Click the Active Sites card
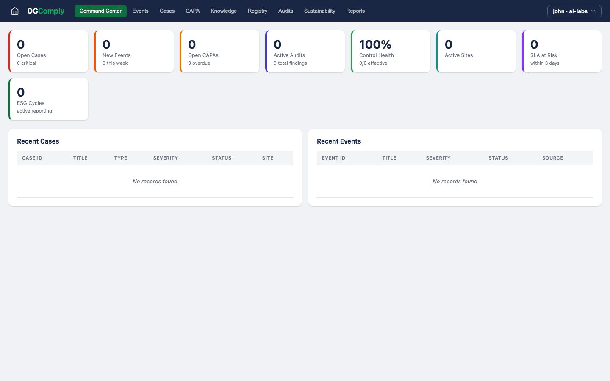 [476, 51]
